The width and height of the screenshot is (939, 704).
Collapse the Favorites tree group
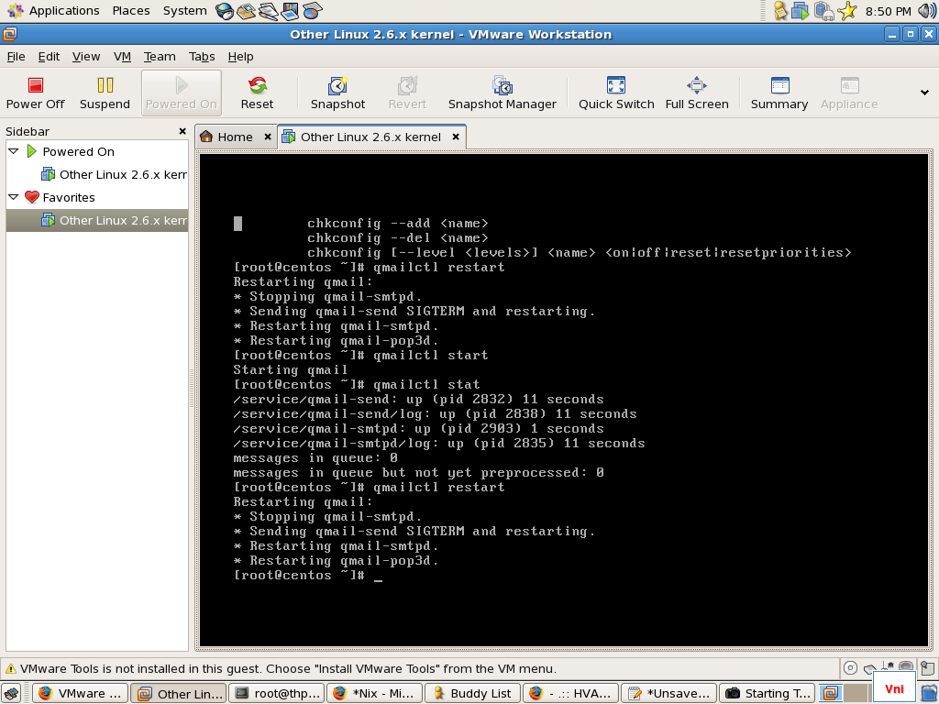pos(14,197)
